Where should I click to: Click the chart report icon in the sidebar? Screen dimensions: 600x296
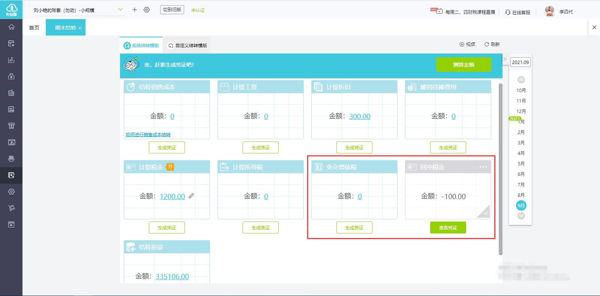(x=12, y=60)
